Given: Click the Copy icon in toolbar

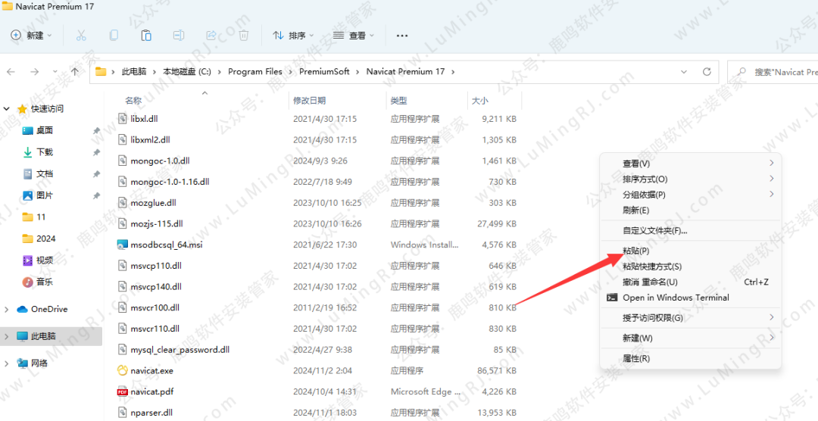Looking at the screenshot, I should tap(114, 36).
